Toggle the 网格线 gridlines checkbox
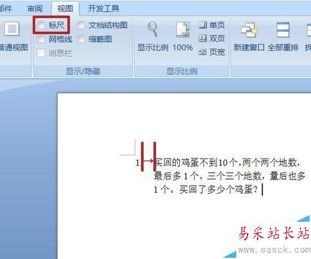 point(41,39)
